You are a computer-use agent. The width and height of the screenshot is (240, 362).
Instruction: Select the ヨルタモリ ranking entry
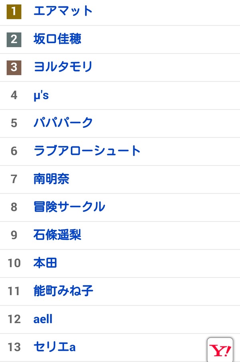63,67
